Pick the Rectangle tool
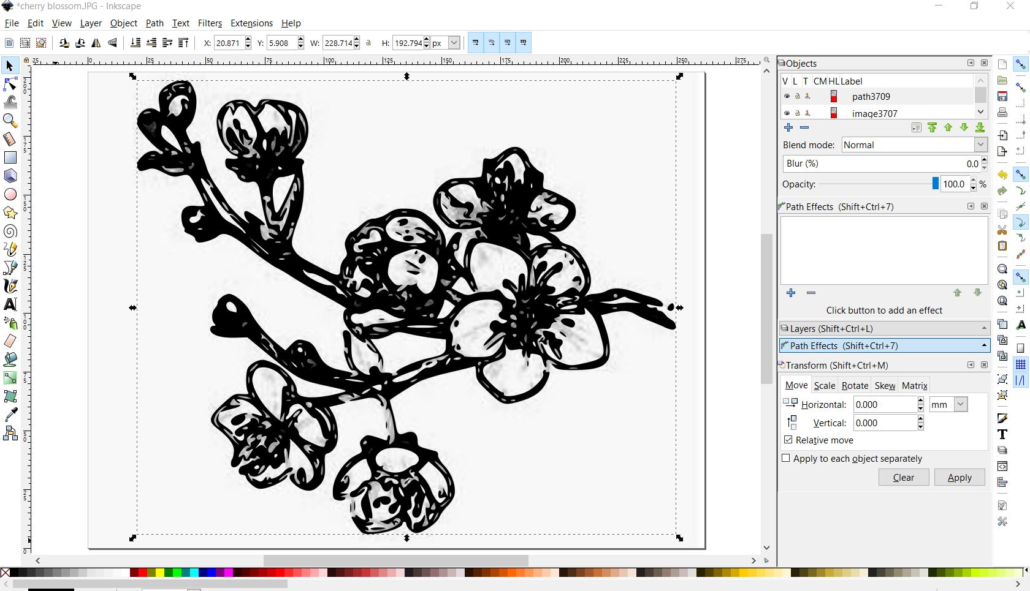Screen dimensions: 1030x591 pyautogui.click(x=10, y=157)
